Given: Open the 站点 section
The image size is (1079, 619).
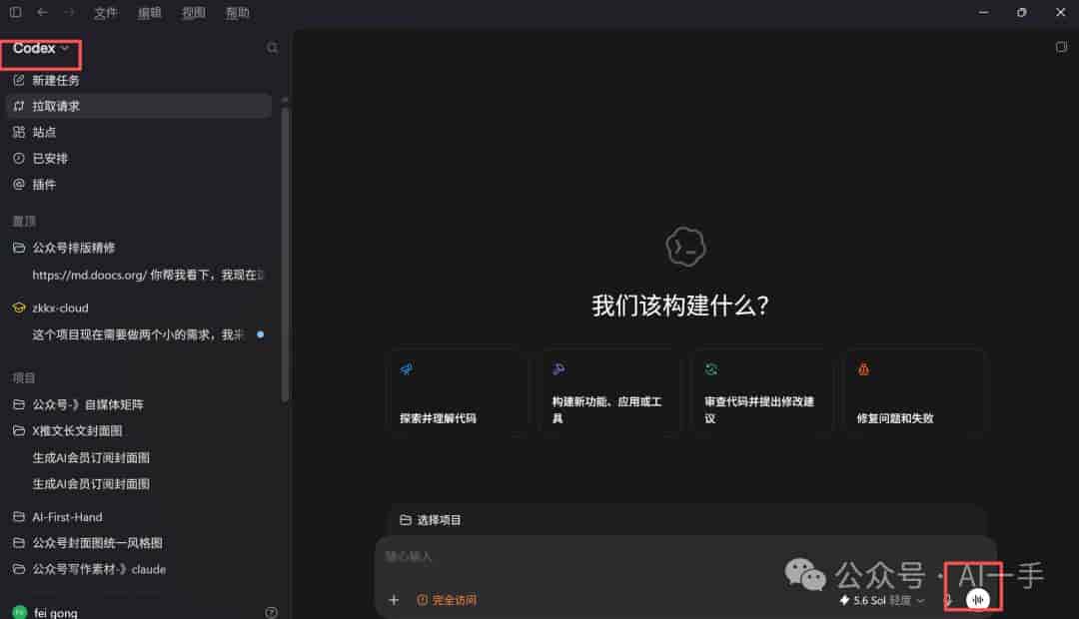Looking at the screenshot, I should pyautogui.click(x=138, y=132).
